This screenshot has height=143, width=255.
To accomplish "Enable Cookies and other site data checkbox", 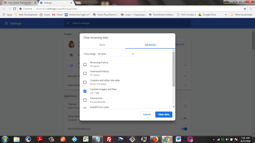I will pyautogui.click(x=85, y=82).
